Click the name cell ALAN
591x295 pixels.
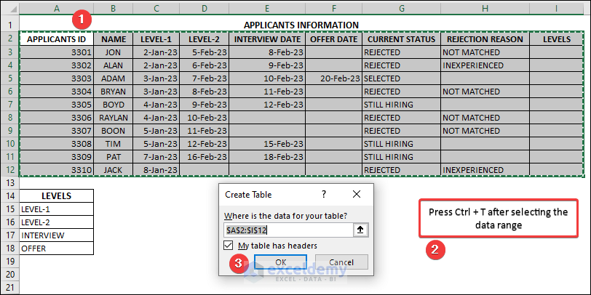pyautogui.click(x=114, y=65)
